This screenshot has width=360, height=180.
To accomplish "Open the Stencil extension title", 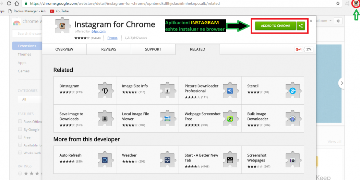I will coord(253,86).
